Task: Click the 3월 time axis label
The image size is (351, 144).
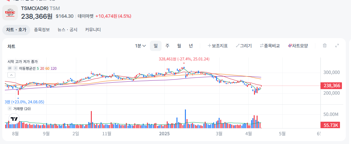Action: tap(219, 134)
